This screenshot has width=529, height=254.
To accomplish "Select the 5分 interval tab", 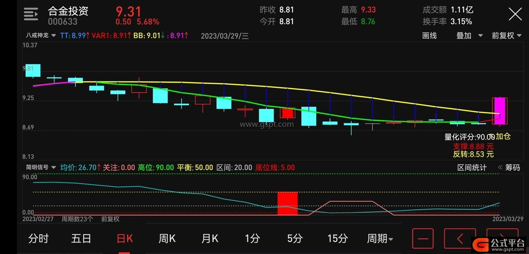I will tap(295, 239).
